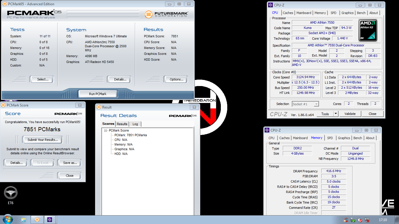The height and width of the screenshot is (224, 399).
Task: Select Graphics tab in lower CPU-Z window
Action: point(344,138)
